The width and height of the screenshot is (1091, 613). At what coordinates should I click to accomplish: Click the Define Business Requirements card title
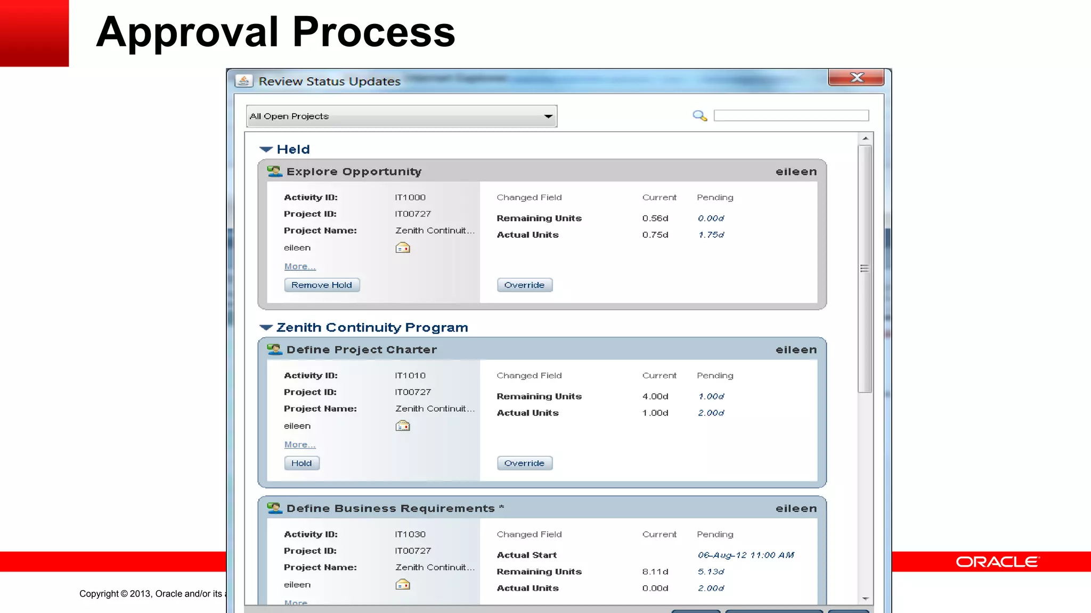click(395, 508)
